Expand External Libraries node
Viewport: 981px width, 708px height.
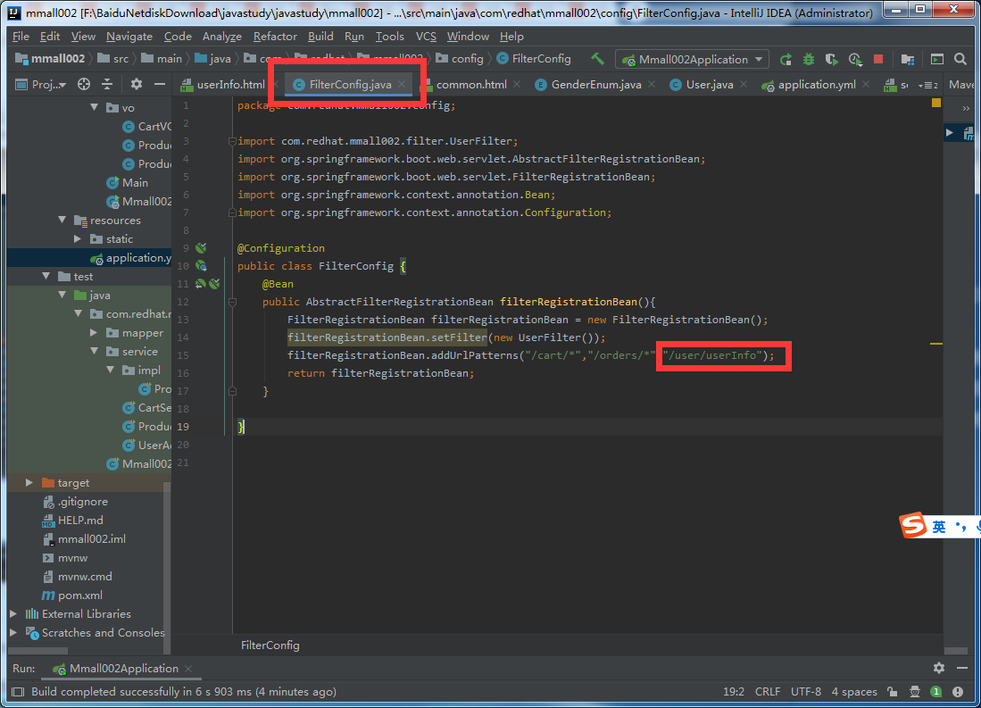pos(13,613)
